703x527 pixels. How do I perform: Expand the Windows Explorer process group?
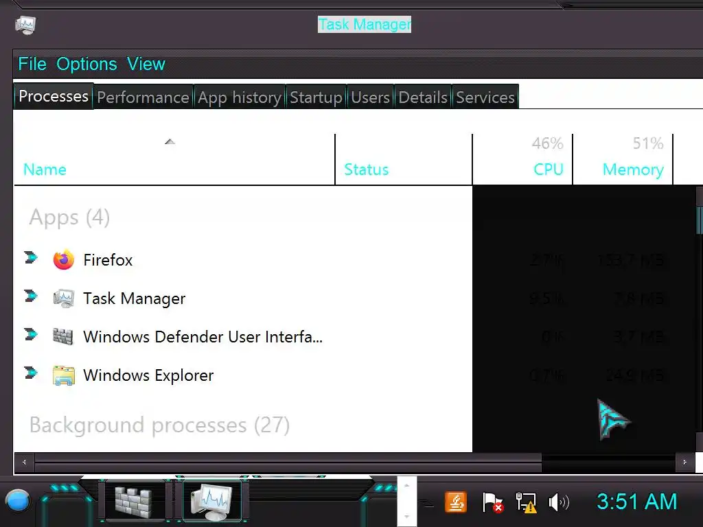tap(30, 373)
